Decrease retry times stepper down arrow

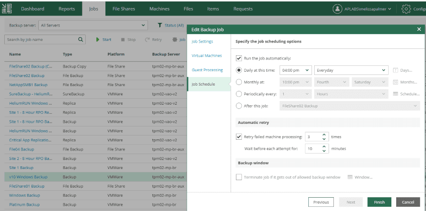coord(324,139)
